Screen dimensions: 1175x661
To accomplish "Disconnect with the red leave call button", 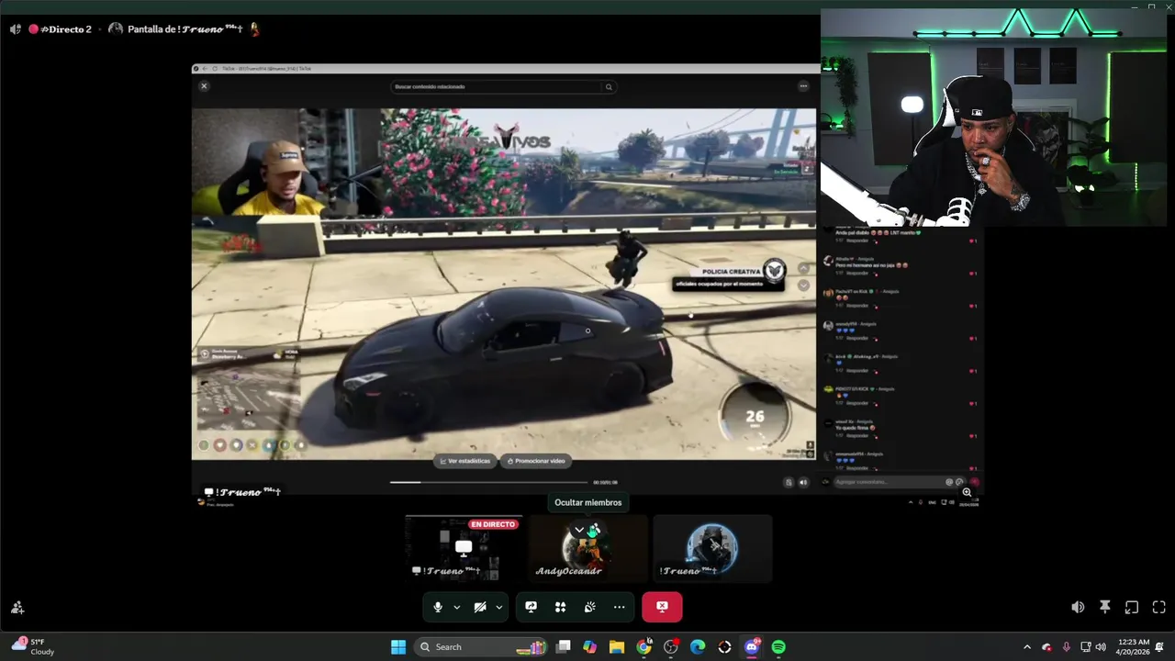I will [662, 607].
